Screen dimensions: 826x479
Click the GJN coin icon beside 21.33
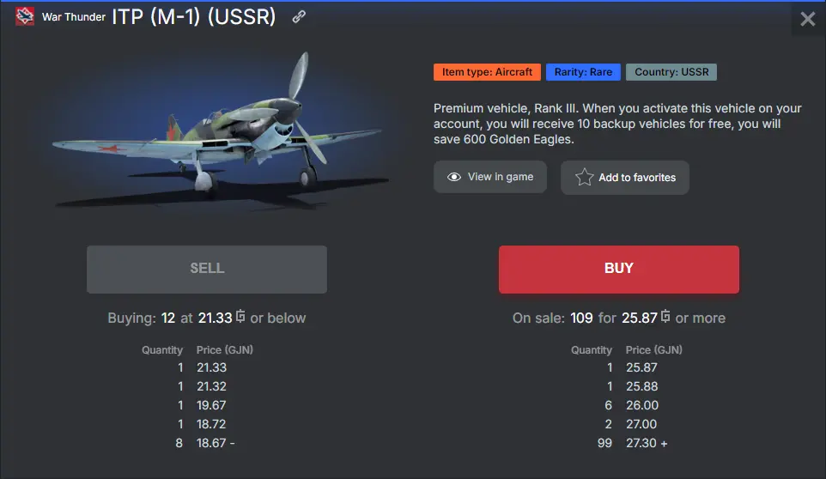coord(240,318)
